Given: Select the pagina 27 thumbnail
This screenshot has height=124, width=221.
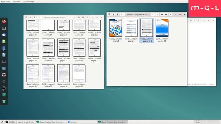Looking at the screenshot, I should pyautogui.click(x=94, y=25).
